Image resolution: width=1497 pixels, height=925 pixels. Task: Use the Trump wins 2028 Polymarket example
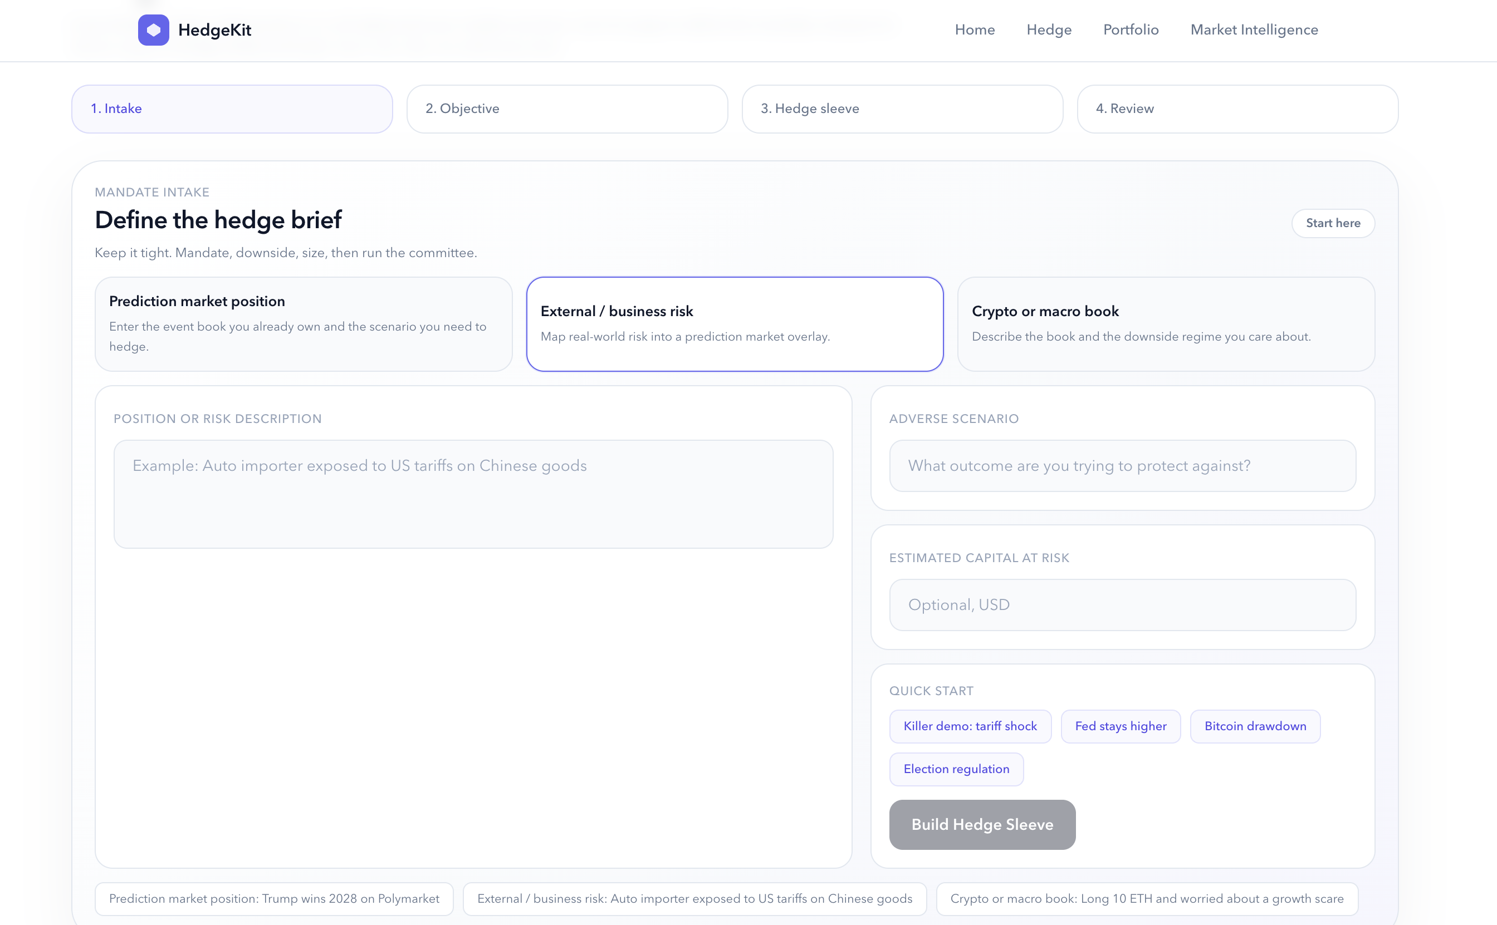[x=273, y=898]
